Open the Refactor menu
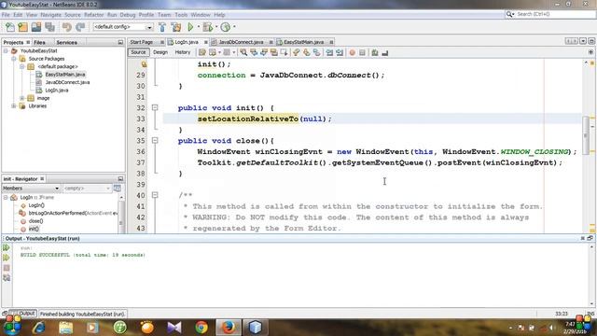Screen dimensions: 597x336 (x=93, y=15)
